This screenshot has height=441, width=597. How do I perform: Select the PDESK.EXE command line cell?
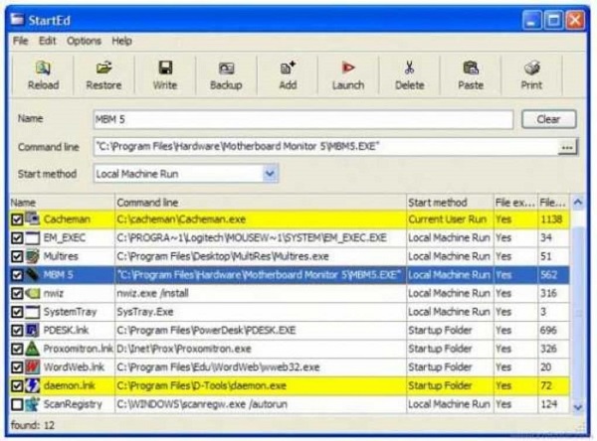click(261, 330)
